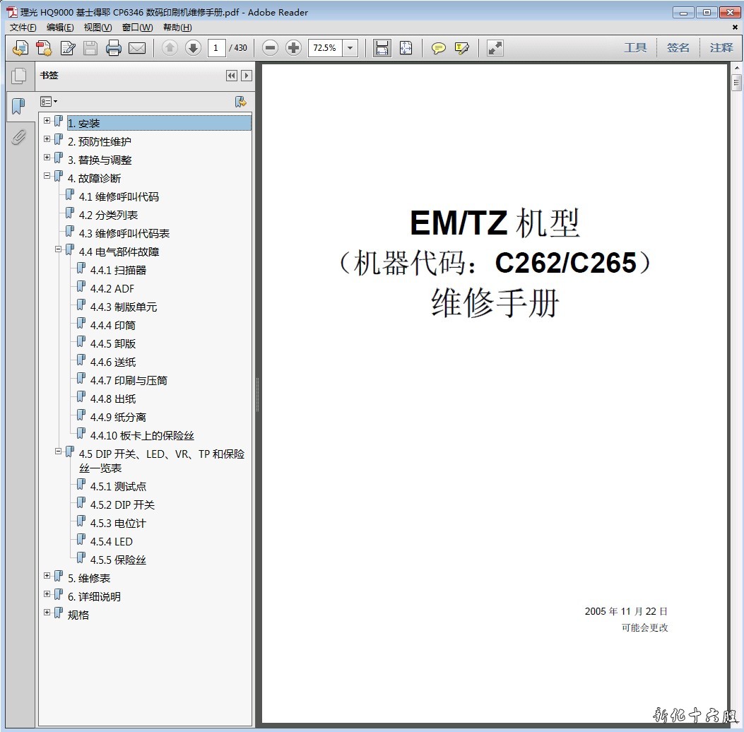The height and width of the screenshot is (732, 744).
Task: Click the Print icon in toolbar
Action: [x=114, y=48]
